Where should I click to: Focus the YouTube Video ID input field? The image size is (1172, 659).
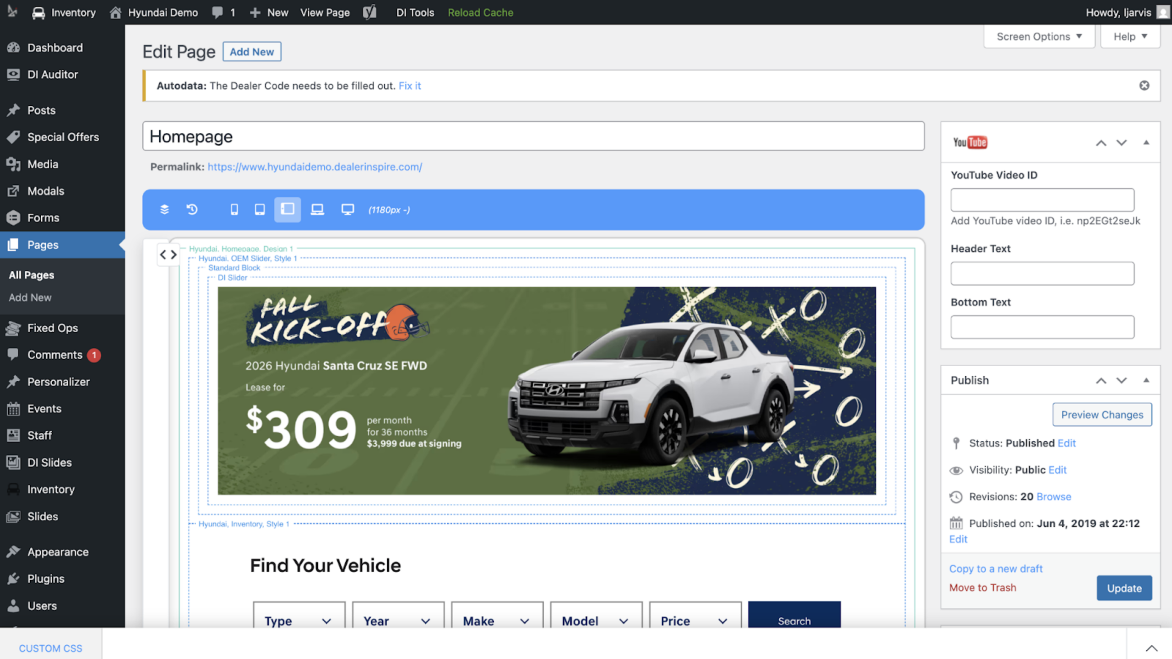[x=1042, y=200]
